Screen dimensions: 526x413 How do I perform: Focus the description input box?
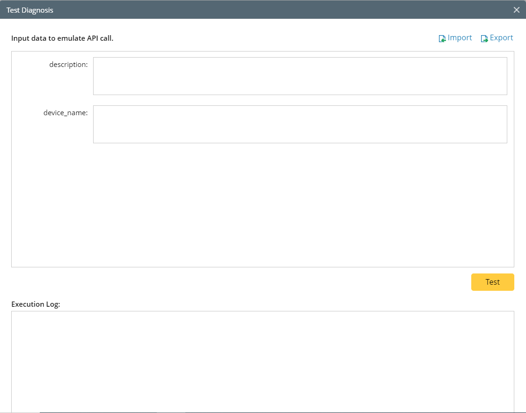(300, 76)
